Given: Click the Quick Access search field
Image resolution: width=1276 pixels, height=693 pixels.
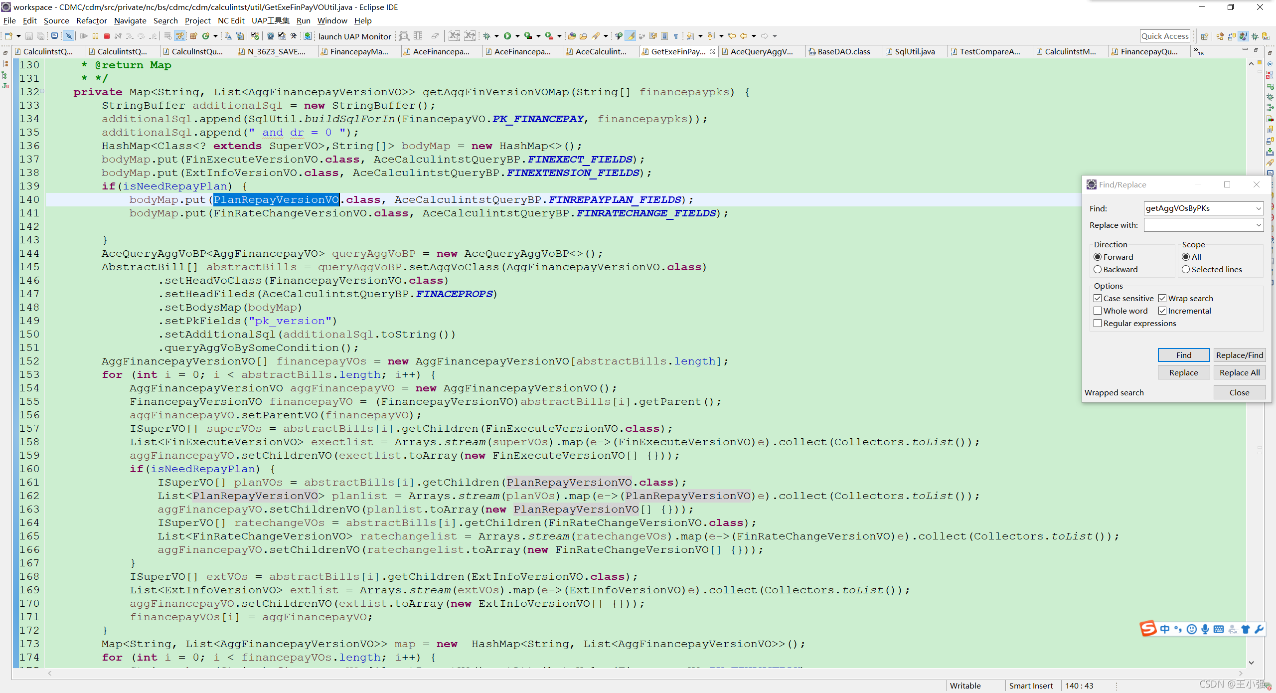Looking at the screenshot, I should (x=1164, y=36).
